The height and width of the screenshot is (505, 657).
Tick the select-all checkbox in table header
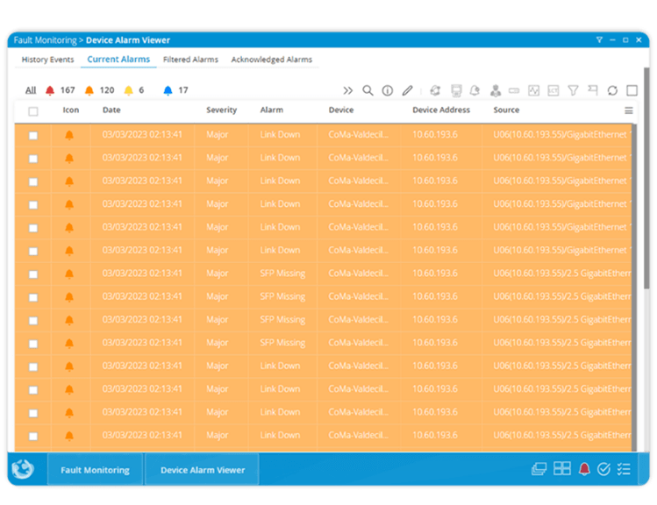click(33, 111)
